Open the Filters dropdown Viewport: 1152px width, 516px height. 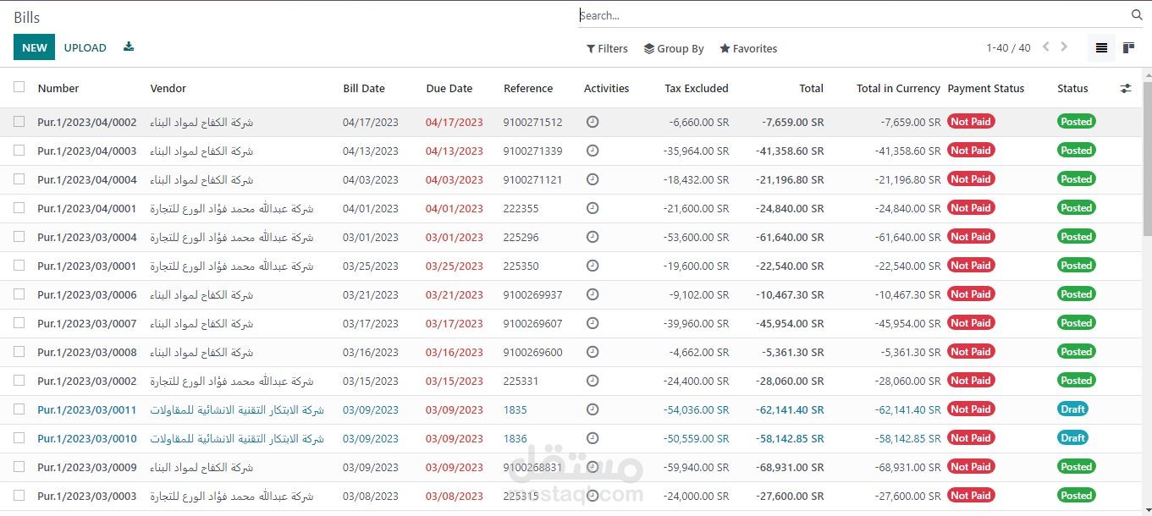point(607,49)
